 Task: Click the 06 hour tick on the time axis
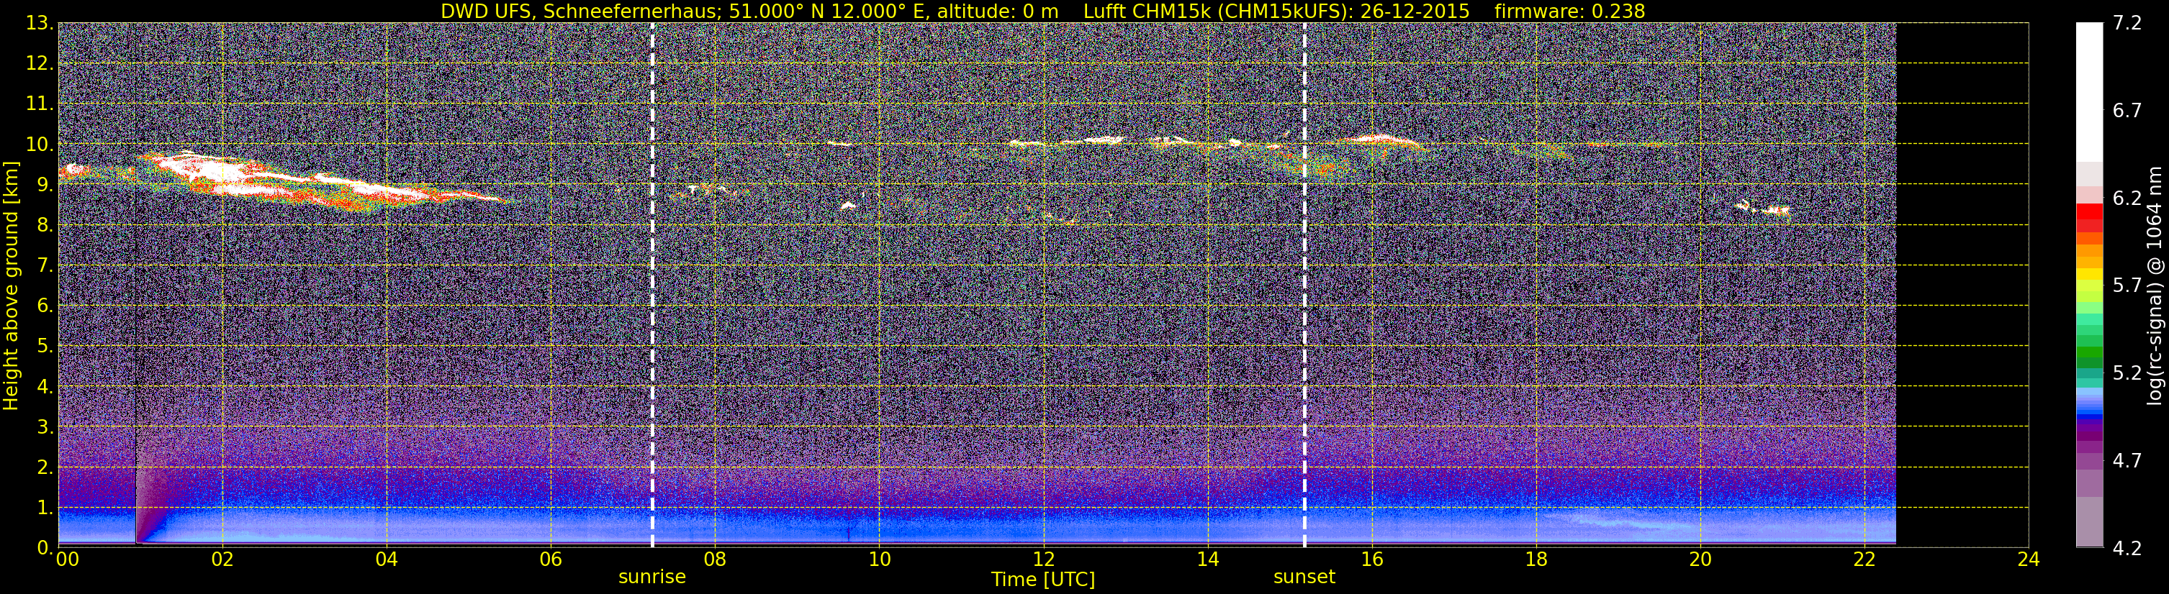[x=551, y=559]
